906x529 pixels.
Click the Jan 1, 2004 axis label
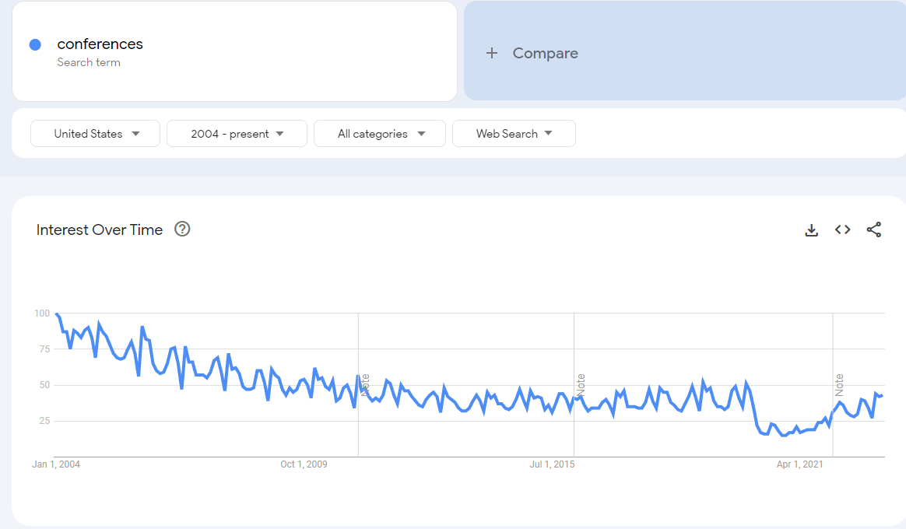[x=56, y=464]
